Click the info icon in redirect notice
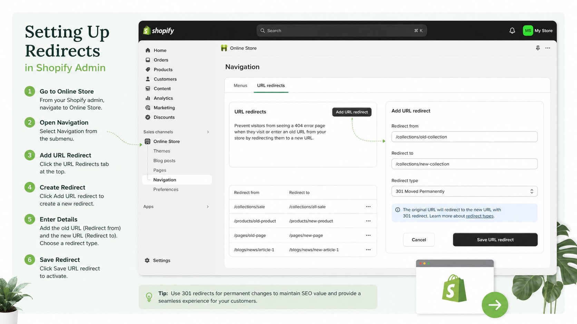 click(398, 210)
